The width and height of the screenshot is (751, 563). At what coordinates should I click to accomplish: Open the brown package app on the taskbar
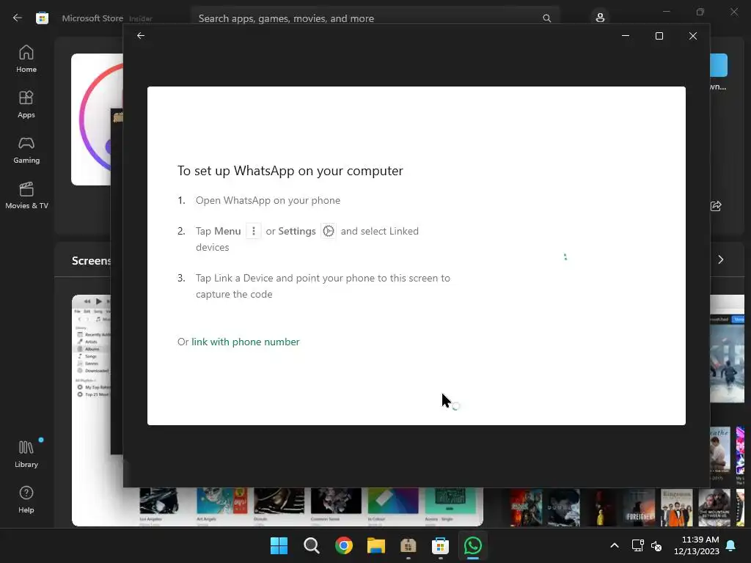pos(408,545)
